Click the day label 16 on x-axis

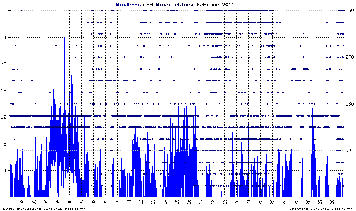click(189, 202)
